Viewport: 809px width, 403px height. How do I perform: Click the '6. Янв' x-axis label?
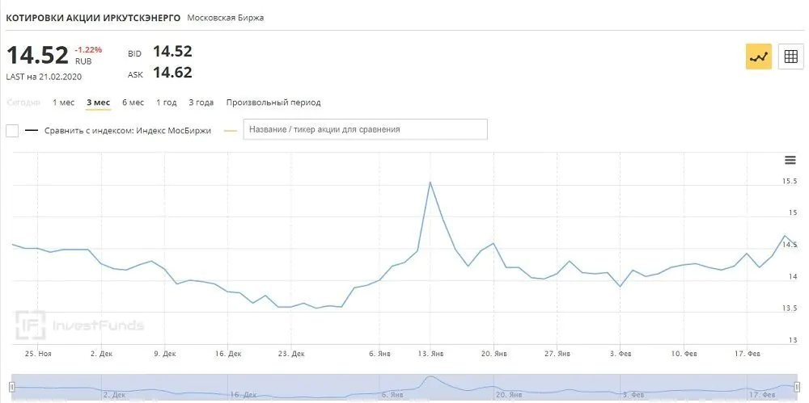point(379,354)
